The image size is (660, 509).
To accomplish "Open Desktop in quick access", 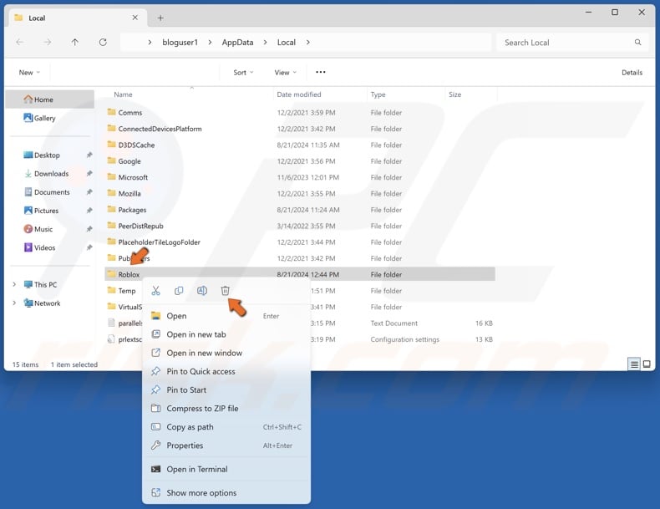I will 47,155.
